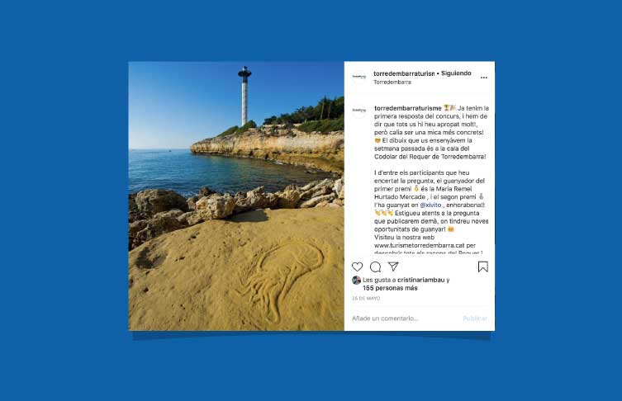
Task: Open the lighthouse beach photo
Action: tap(236, 196)
